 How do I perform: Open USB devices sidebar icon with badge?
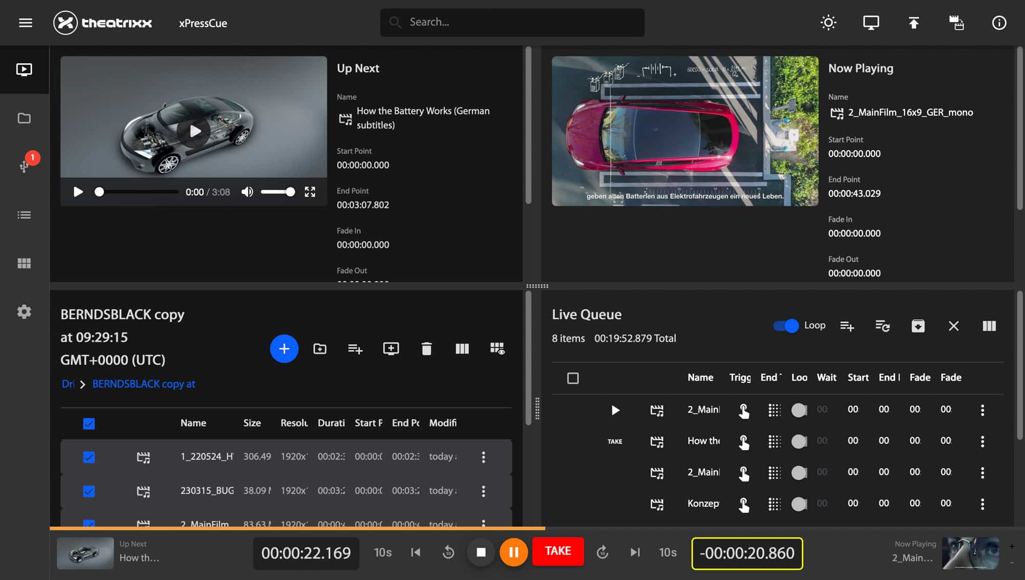coord(24,165)
